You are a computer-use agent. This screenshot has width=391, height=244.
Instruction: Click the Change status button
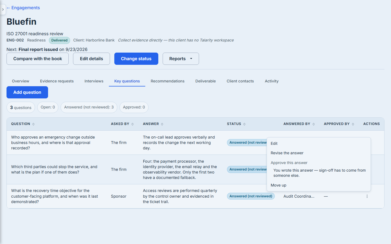coord(136,59)
